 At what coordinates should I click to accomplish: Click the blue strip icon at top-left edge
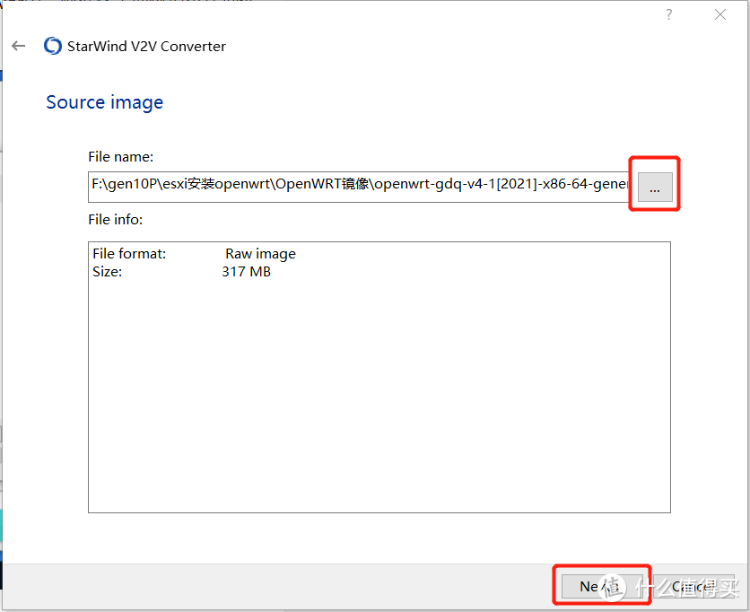(x=4, y=76)
